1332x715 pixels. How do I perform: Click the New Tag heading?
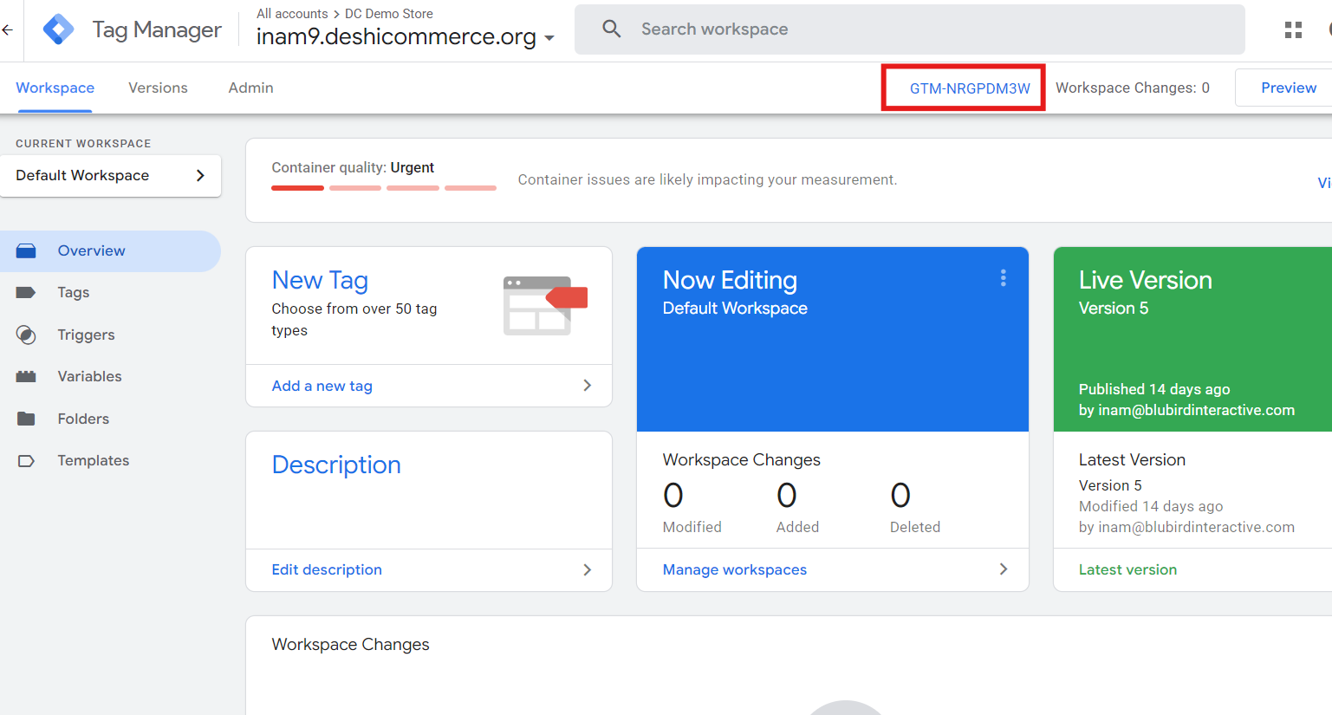point(320,280)
